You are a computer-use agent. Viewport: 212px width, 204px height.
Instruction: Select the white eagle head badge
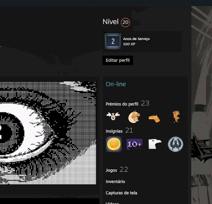tap(155, 144)
